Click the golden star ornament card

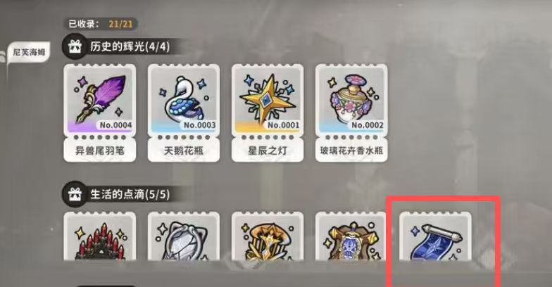click(x=268, y=236)
